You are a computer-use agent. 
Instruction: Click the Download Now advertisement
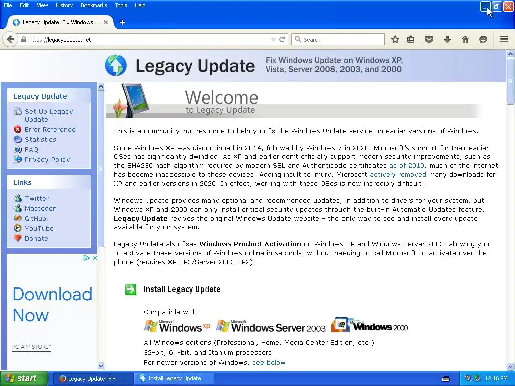pos(52,304)
